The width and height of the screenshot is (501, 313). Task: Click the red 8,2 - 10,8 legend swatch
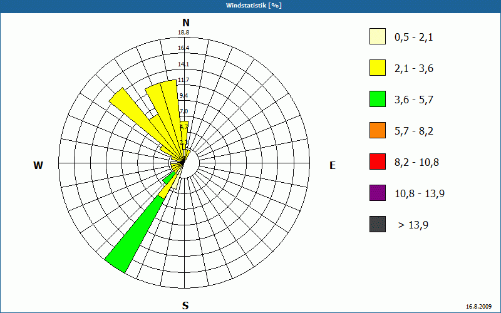(378, 162)
